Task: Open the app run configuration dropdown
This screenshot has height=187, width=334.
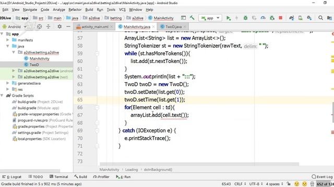Action: coord(210,18)
